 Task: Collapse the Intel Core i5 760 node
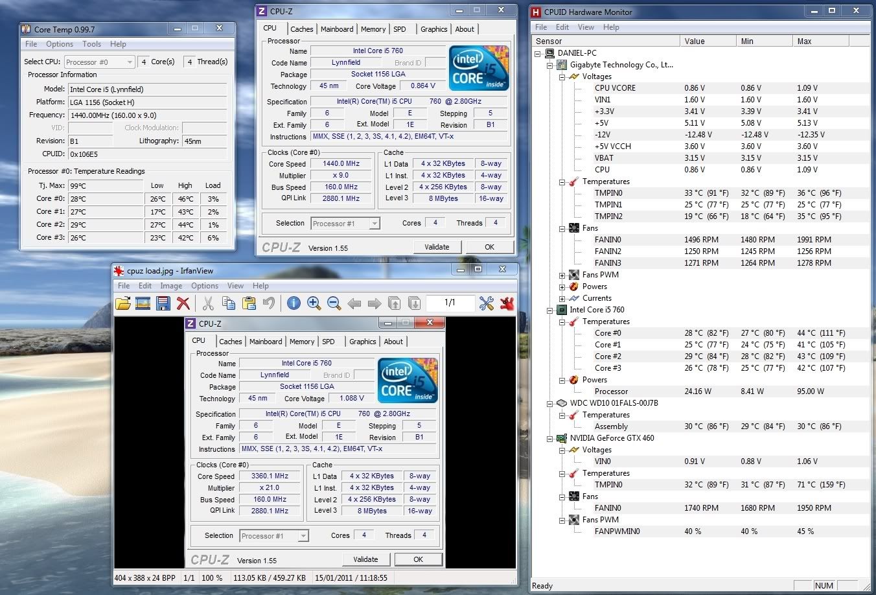(550, 310)
